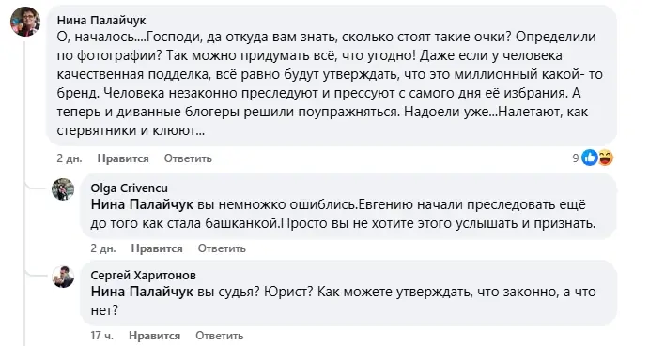The height and width of the screenshot is (346, 649).
Task: Click Нина Палайчук mention in Olga's reply
Action: pos(142,205)
